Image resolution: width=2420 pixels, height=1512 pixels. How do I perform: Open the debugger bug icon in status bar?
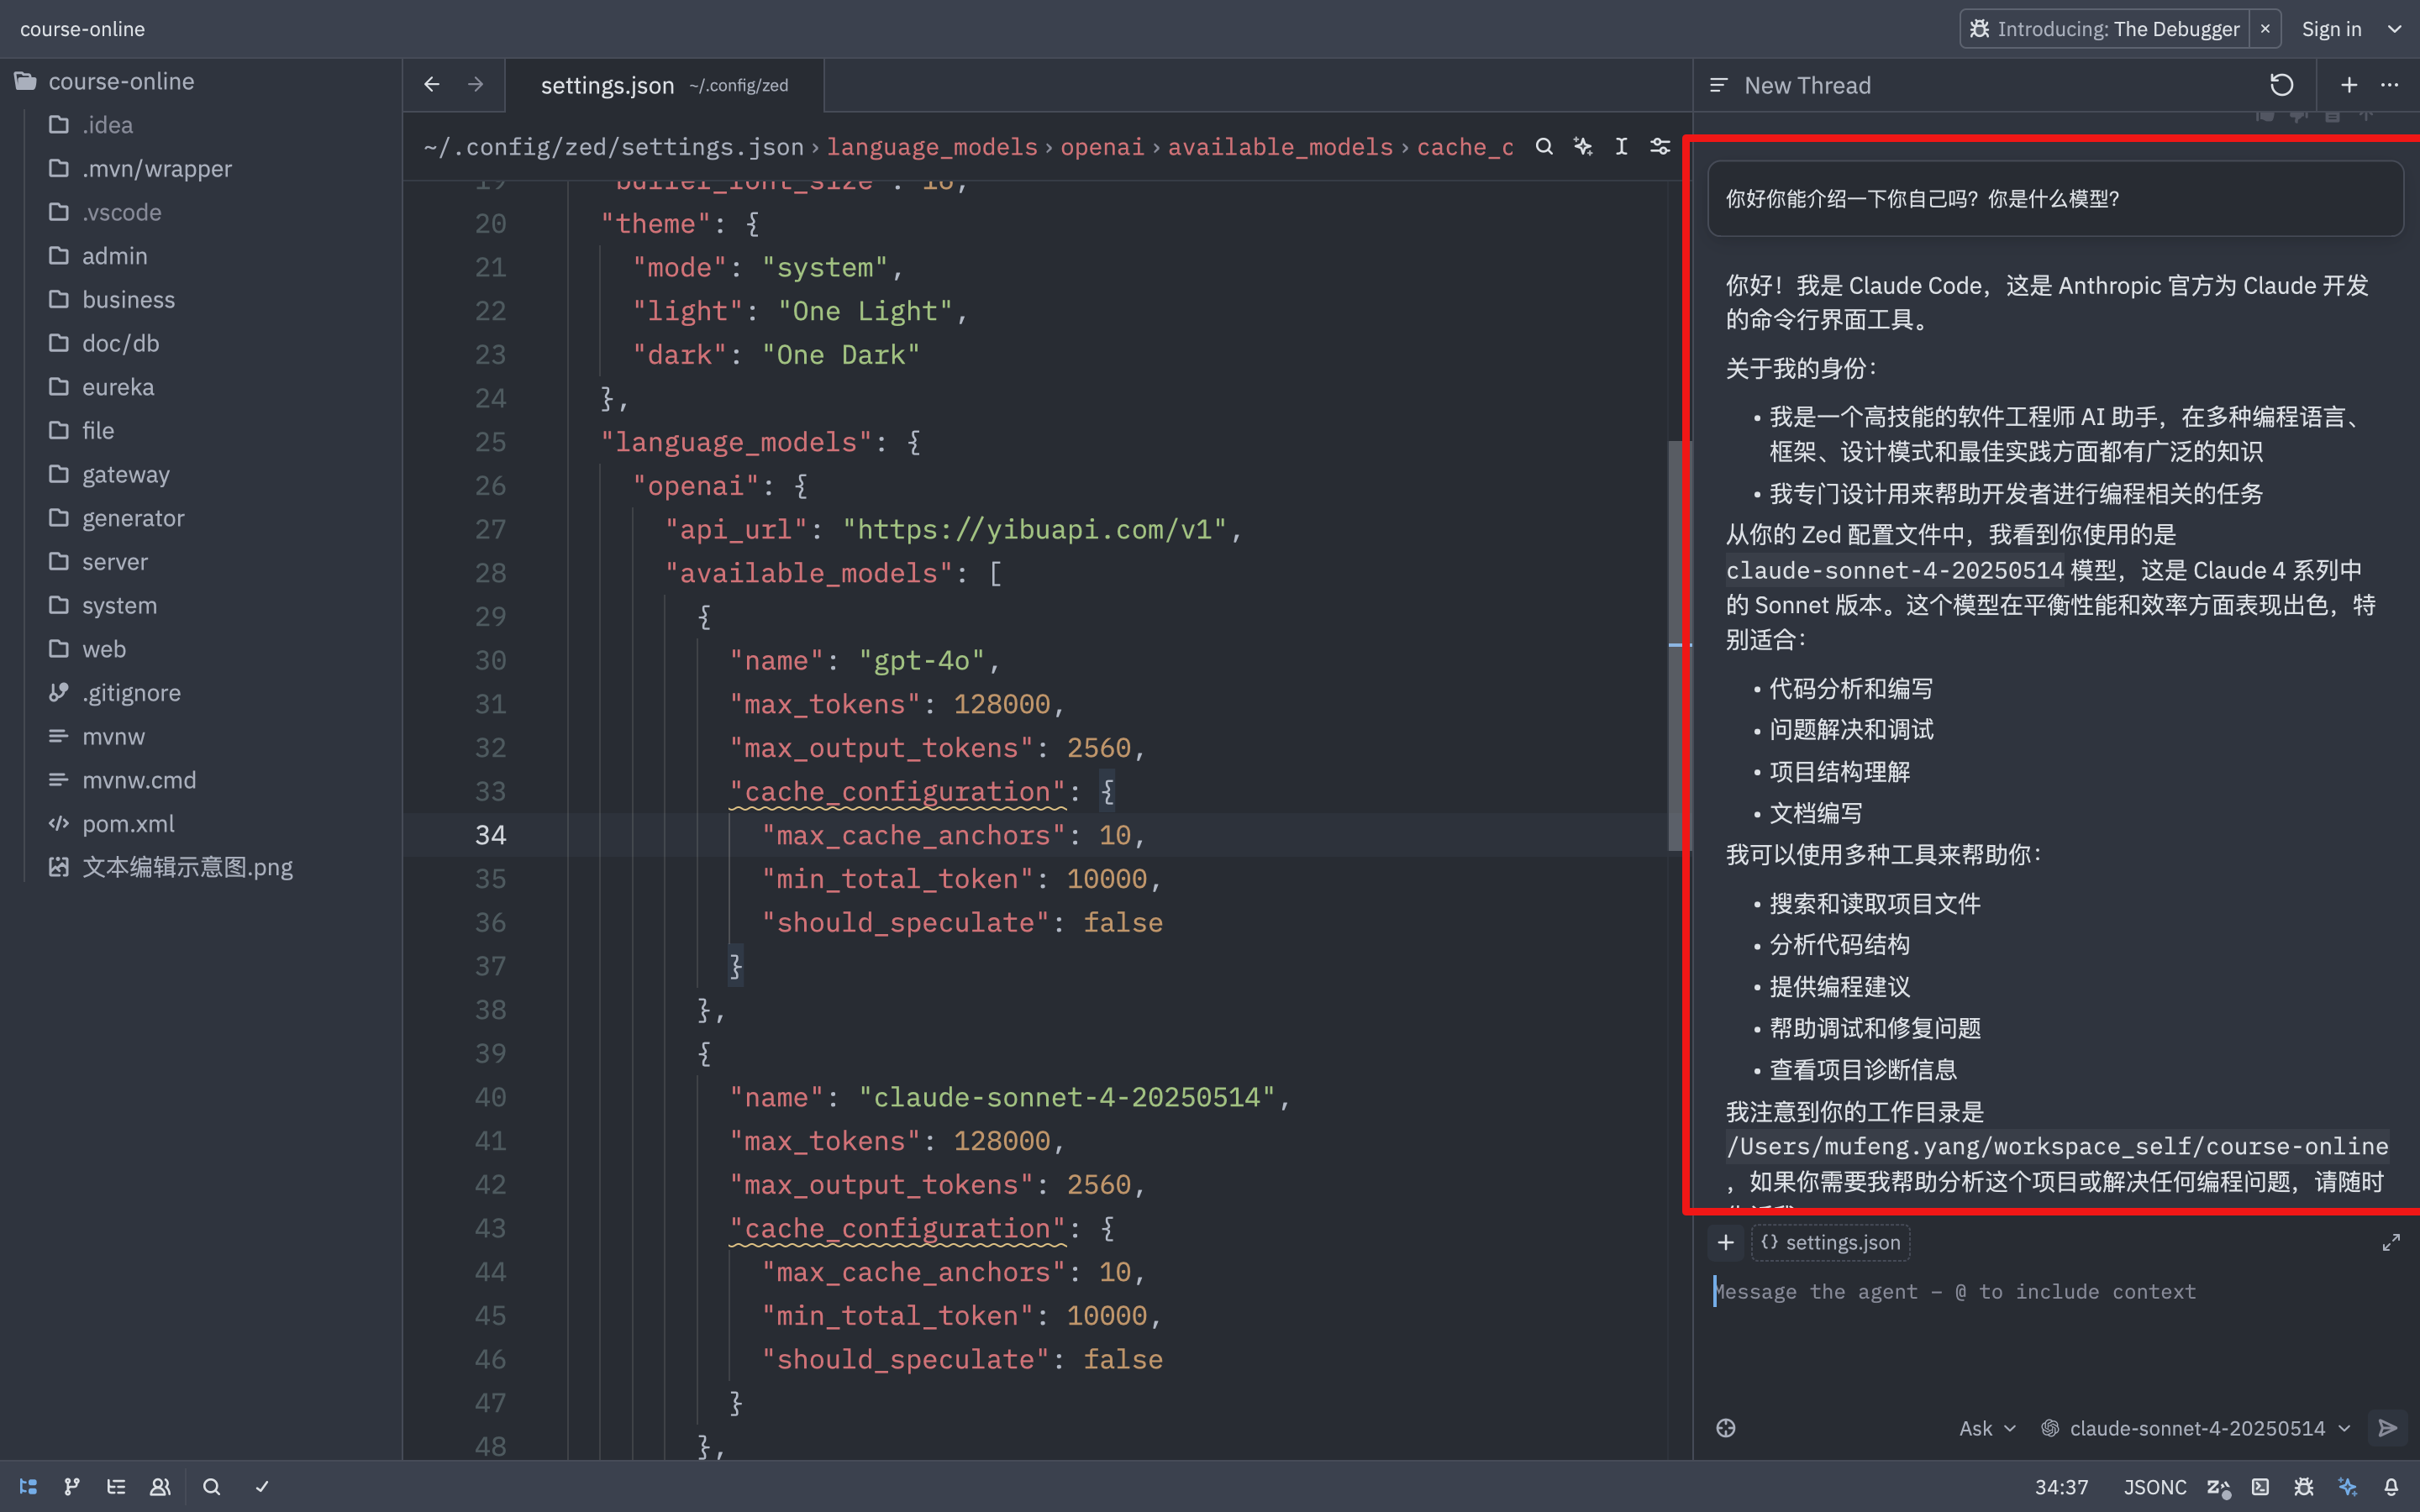pos(2303,1486)
